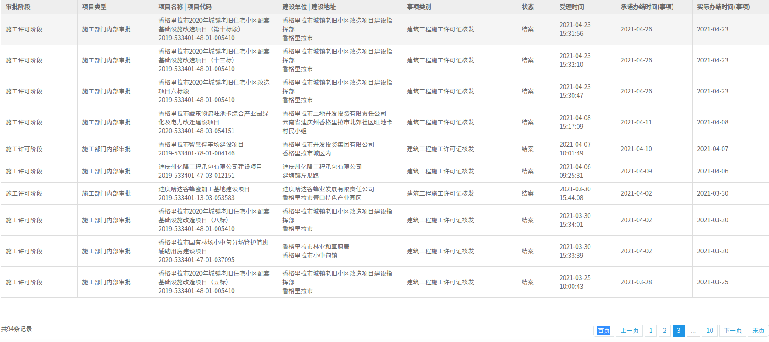Jump to page 2 in pagination
Image resolution: width=769 pixels, height=342 pixels.
pos(665,331)
